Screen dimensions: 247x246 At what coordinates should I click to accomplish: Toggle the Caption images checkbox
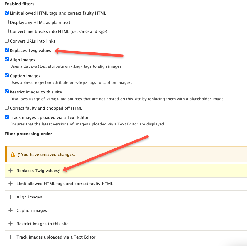tap(7, 75)
